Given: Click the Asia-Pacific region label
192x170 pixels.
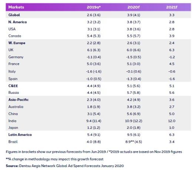Looking at the screenshot, I should coord(18,100).
